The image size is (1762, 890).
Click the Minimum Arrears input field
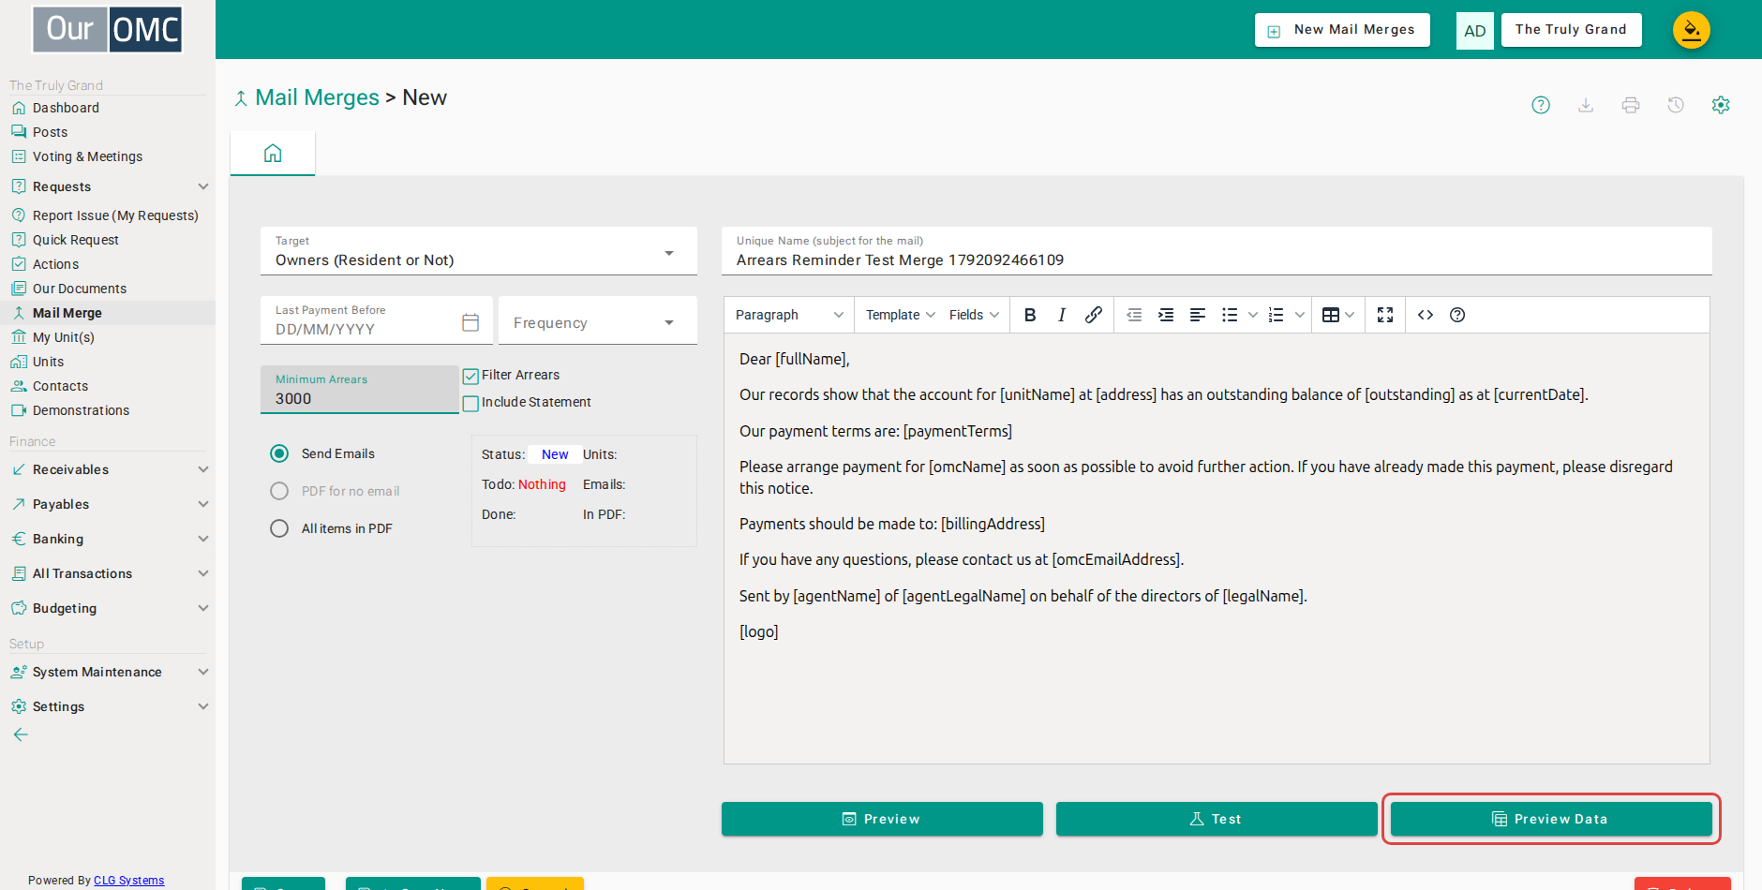(x=360, y=390)
